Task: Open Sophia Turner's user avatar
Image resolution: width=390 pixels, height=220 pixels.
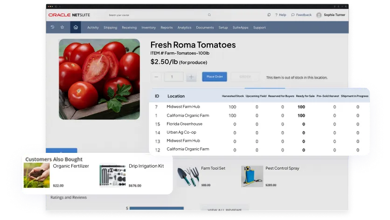Action: pyautogui.click(x=319, y=15)
